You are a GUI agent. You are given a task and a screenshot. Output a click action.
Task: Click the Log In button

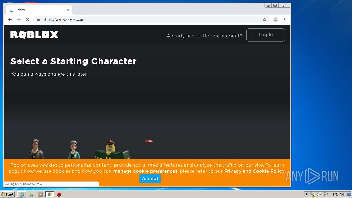point(265,35)
